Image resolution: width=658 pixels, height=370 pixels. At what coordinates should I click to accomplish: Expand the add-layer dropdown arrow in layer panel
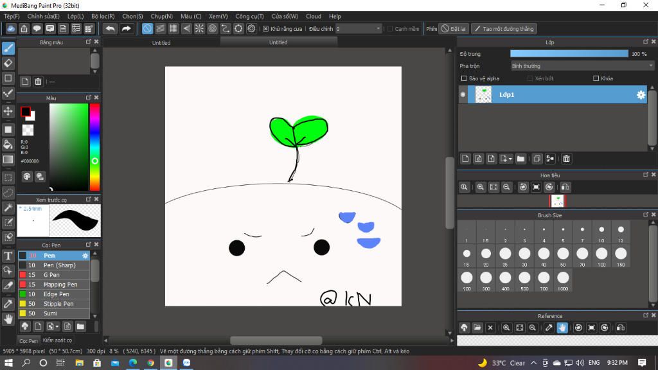click(510, 159)
